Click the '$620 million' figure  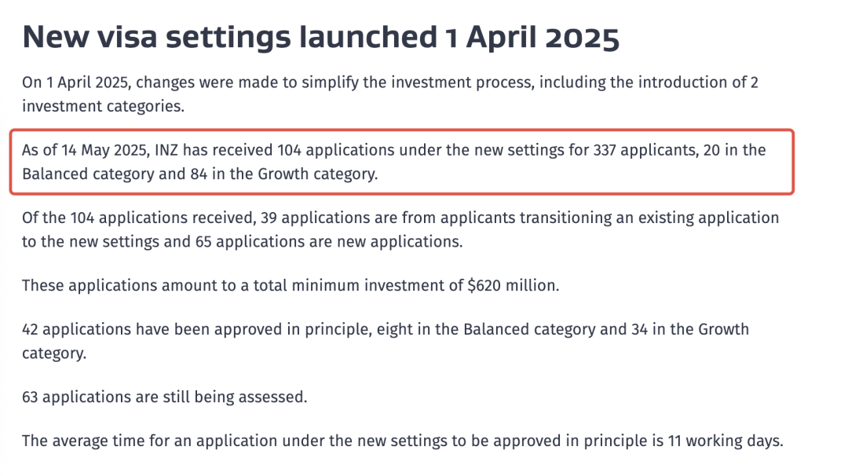pyautogui.click(x=513, y=285)
